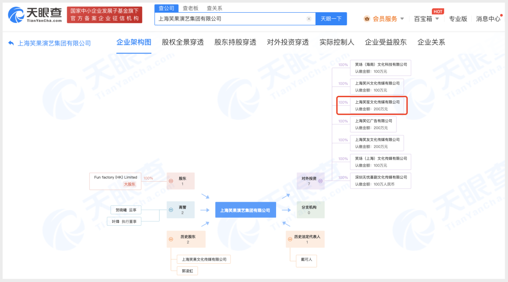
Task: Switch to 对外投资穿透 tab
Action: coord(288,42)
